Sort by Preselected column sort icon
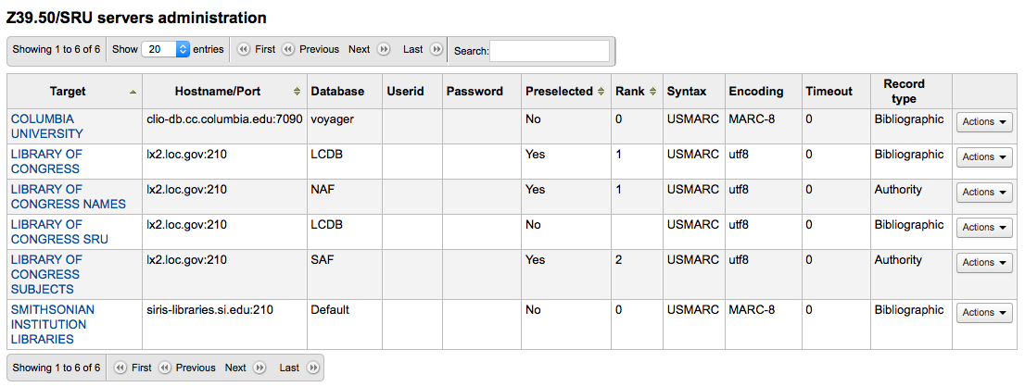 pyautogui.click(x=601, y=92)
